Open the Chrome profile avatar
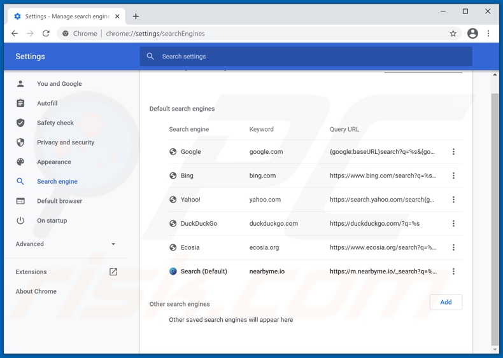The height and width of the screenshot is (358, 503). click(472, 33)
